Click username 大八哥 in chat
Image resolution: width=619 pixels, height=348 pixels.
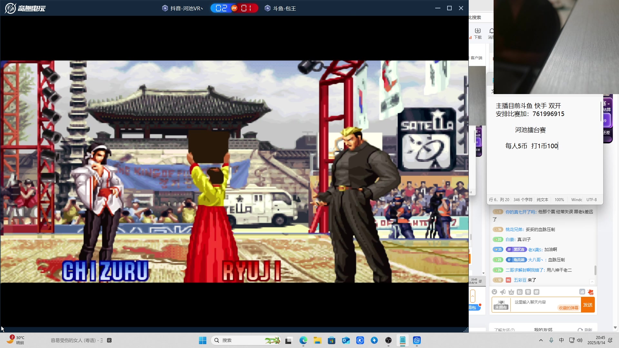point(535,260)
